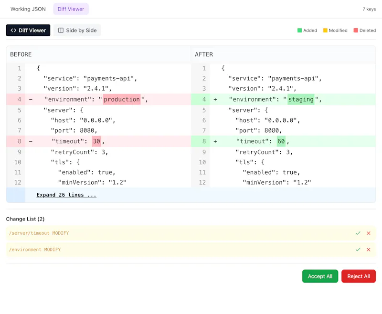Click the Accept All button
The image size is (382, 314).
click(x=320, y=276)
